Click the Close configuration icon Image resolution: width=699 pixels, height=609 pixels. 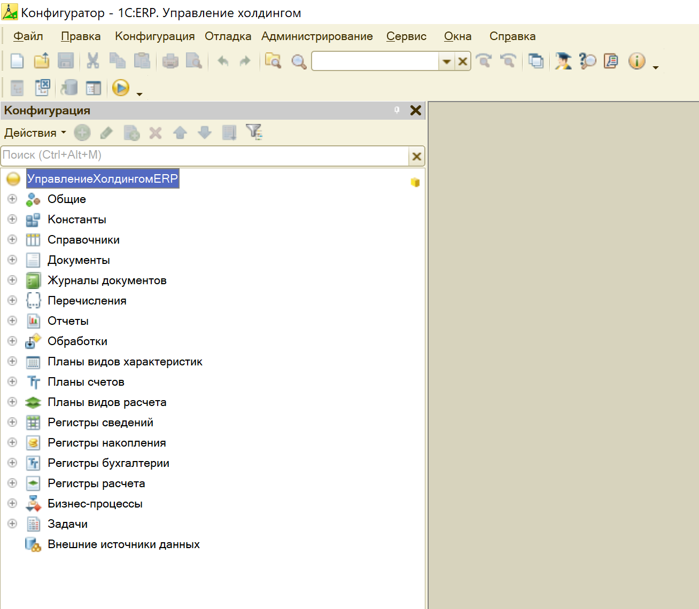point(42,88)
